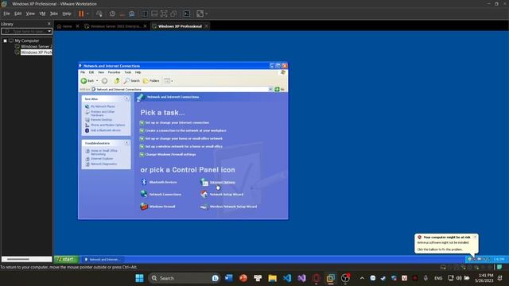
Task: Open the VMware File menu
Action: [6, 14]
